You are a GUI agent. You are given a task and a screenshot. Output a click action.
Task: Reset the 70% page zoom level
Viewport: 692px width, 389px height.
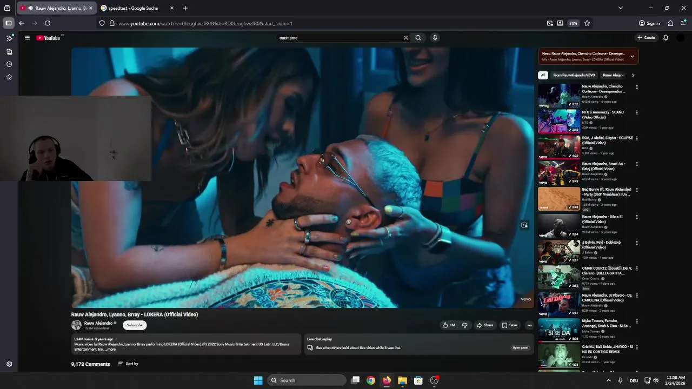[x=573, y=23]
